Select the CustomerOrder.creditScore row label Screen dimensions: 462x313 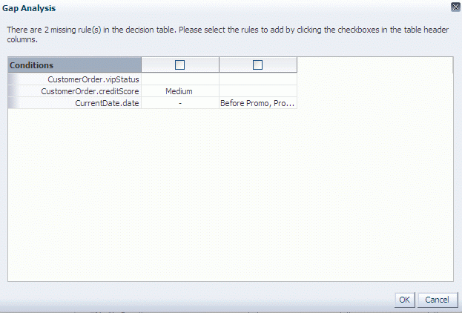(90, 91)
